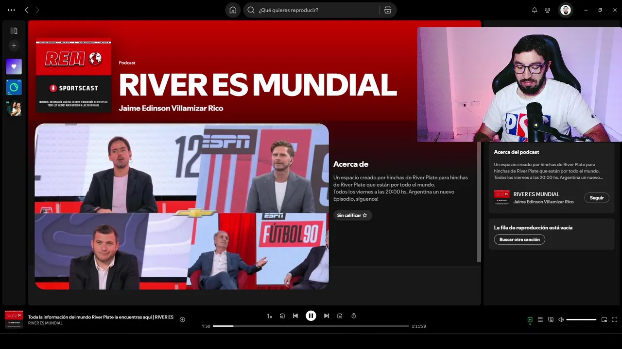This screenshot has height=349, width=622.
Task: Click the author Jaime Edinson Villamizar Rico
Action: pyautogui.click(x=171, y=108)
